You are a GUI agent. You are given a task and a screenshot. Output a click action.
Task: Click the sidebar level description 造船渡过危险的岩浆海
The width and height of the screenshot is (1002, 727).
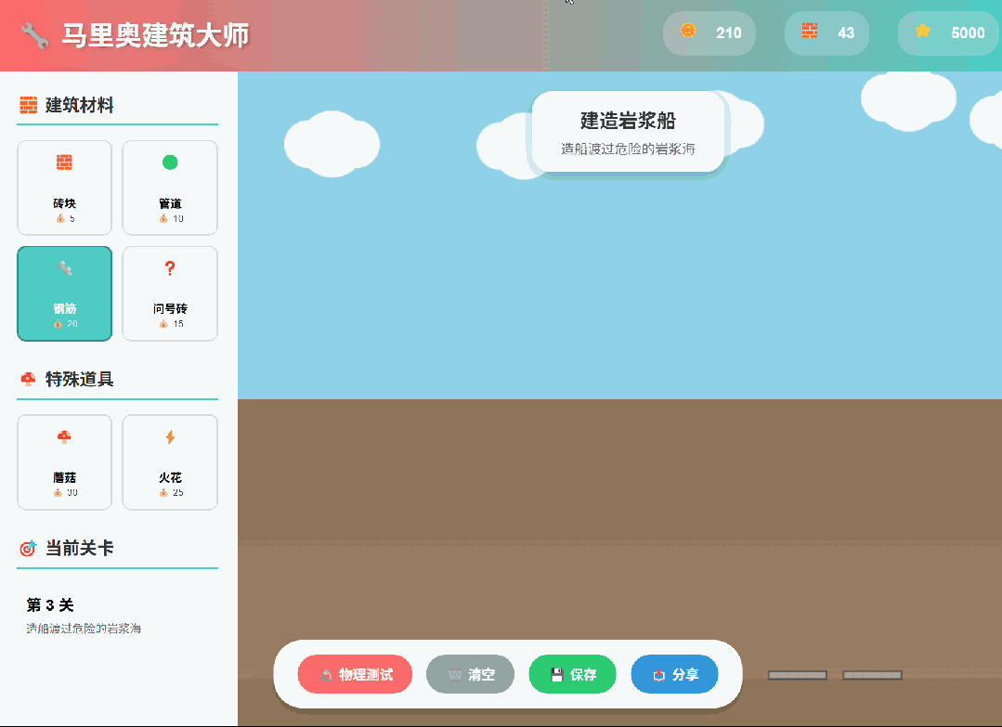tap(84, 629)
